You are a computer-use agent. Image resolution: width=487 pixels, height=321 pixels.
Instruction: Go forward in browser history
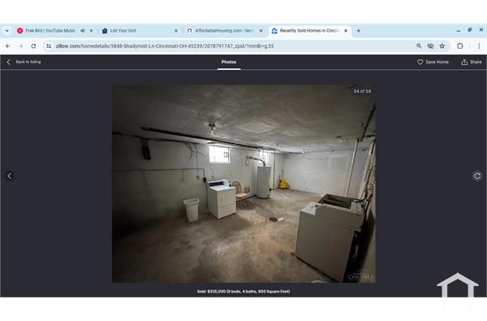click(x=21, y=46)
